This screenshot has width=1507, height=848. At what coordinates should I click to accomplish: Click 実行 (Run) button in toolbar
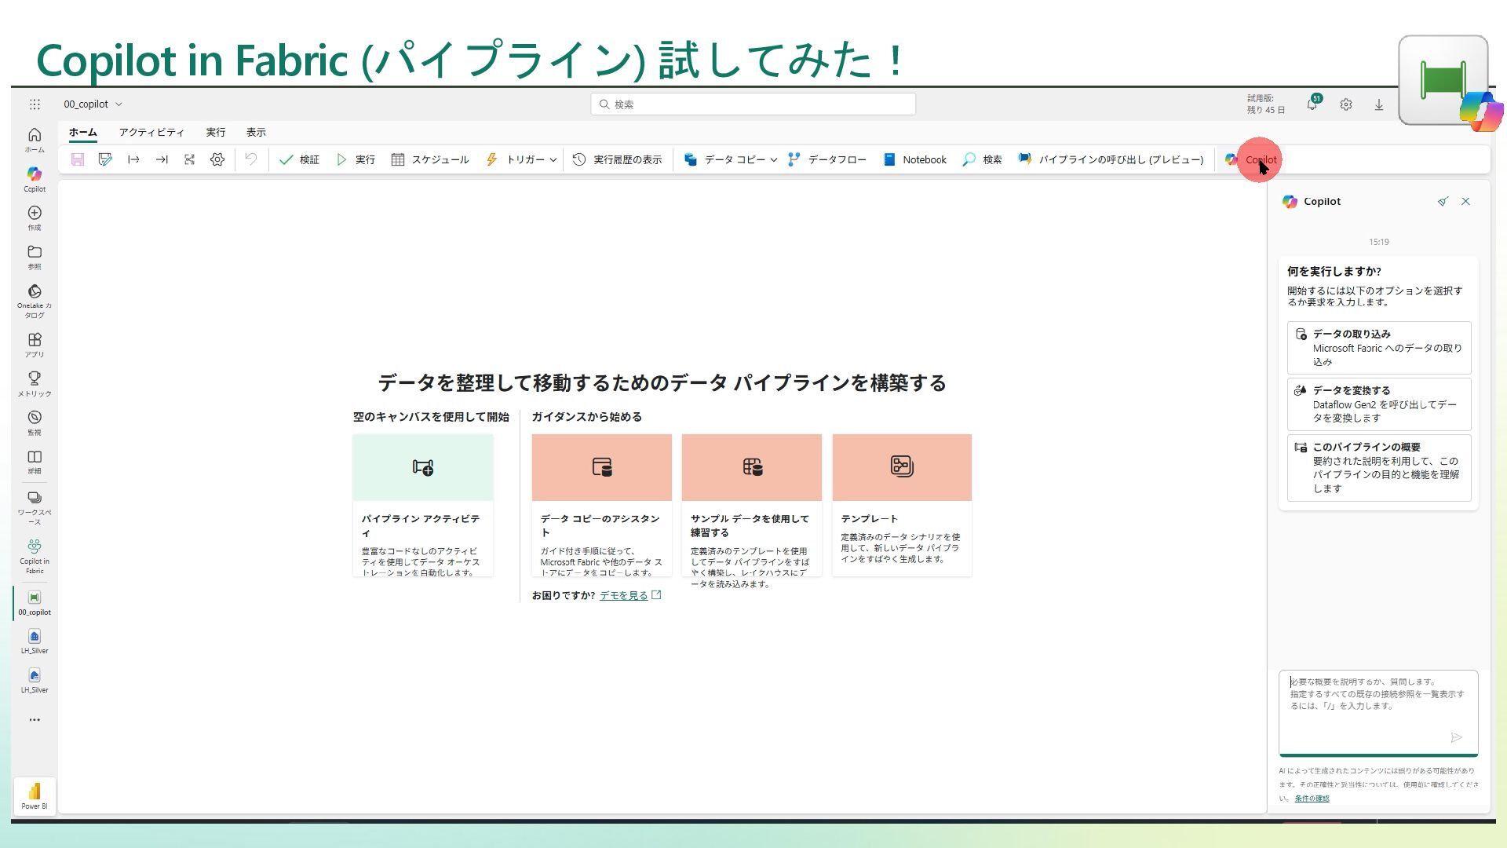coord(356,159)
